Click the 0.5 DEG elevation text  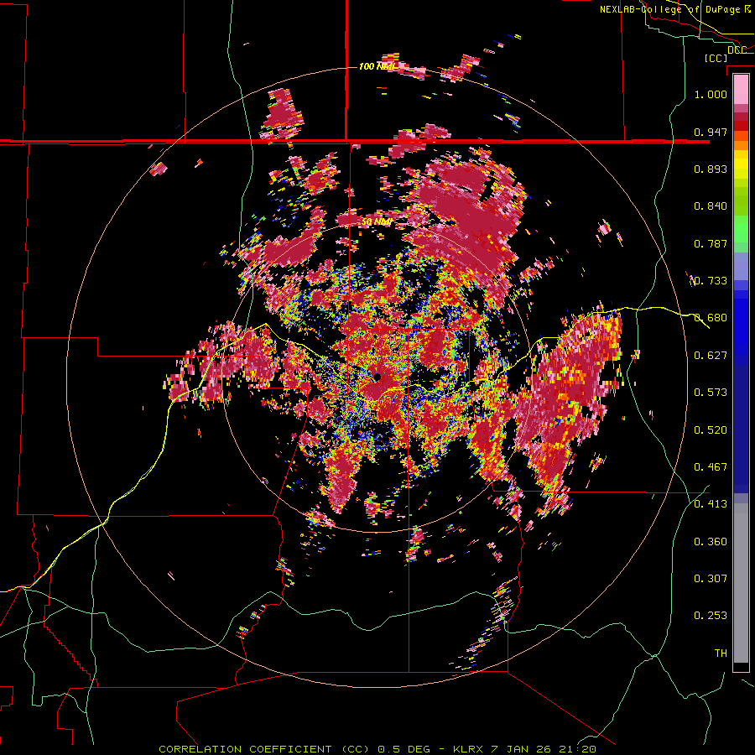coord(404,749)
